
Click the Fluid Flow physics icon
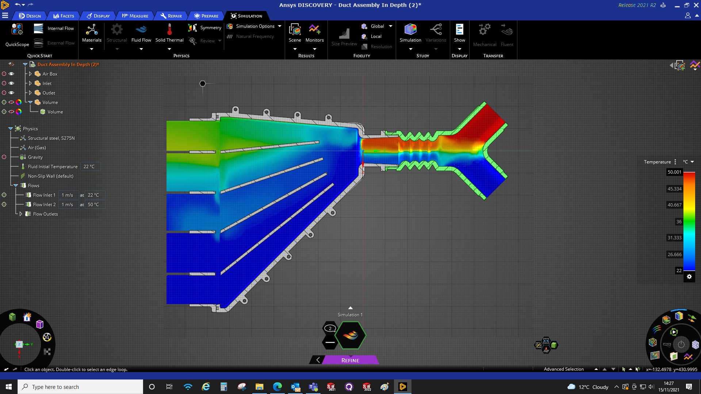click(141, 34)
